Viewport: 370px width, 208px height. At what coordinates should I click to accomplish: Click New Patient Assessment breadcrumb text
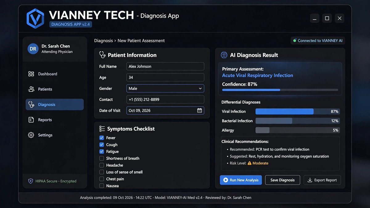pos(141,41)
